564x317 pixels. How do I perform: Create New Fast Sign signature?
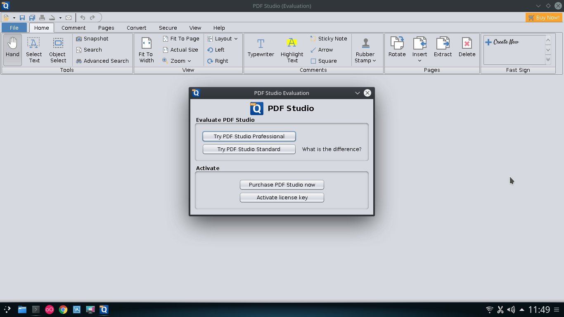tap(502, 42)
